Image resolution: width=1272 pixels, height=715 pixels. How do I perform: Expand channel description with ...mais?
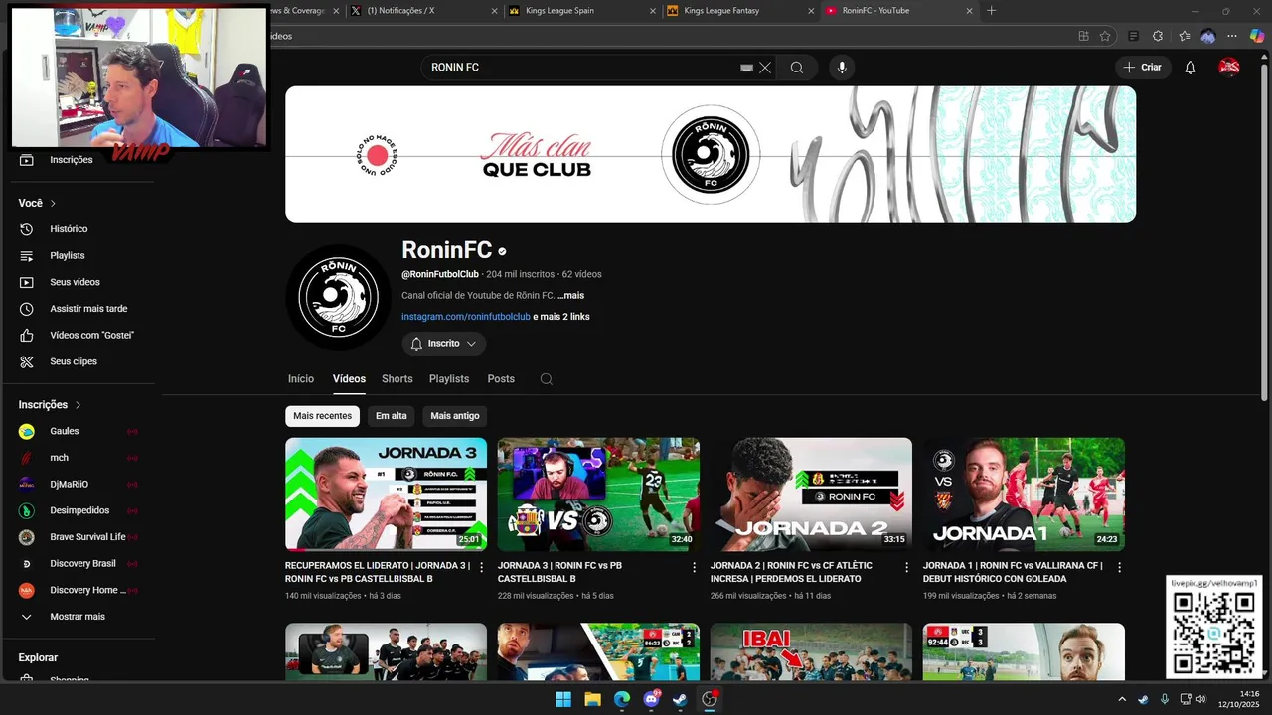click(x=570, y=296)
